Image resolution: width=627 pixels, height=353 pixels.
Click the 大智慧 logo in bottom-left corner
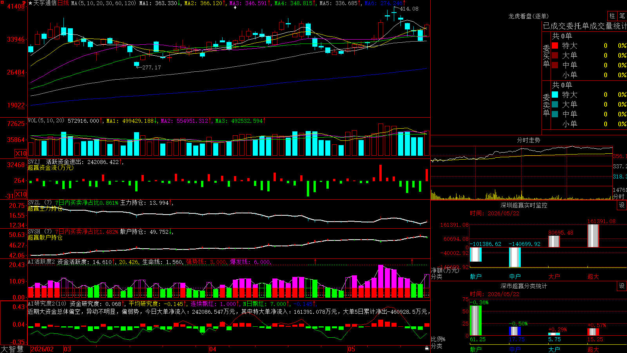click(12, 349)
